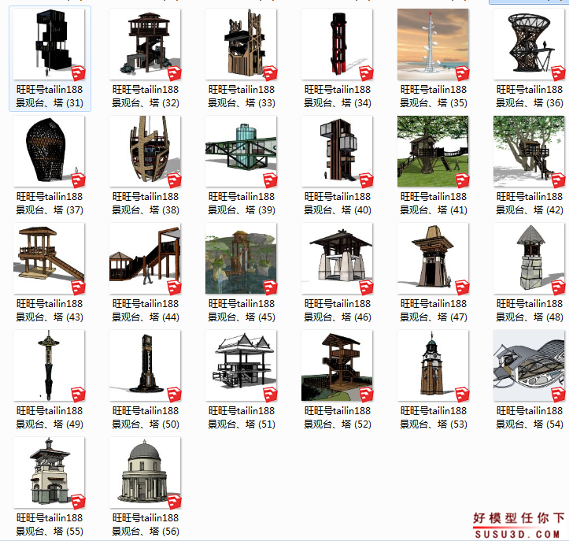Image resolution: width=569 pixels, height=541 pixels.
Task: Select the glass cylinder bridge file (39)
Action: (x=242, y=151)
